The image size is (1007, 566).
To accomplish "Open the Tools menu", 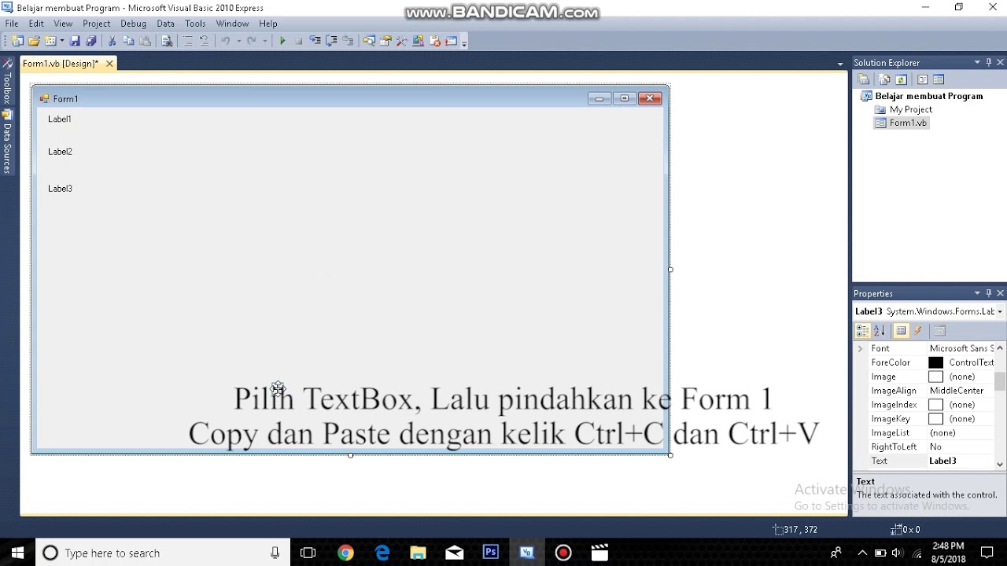I will [x=195, y=24].
